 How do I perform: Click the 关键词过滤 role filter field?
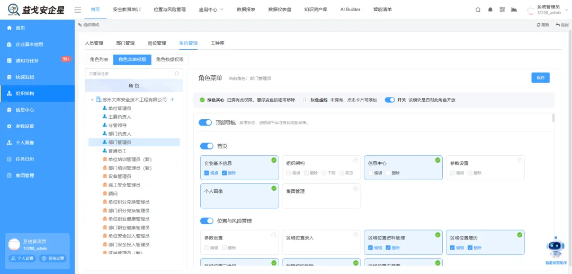click(134, 74)
